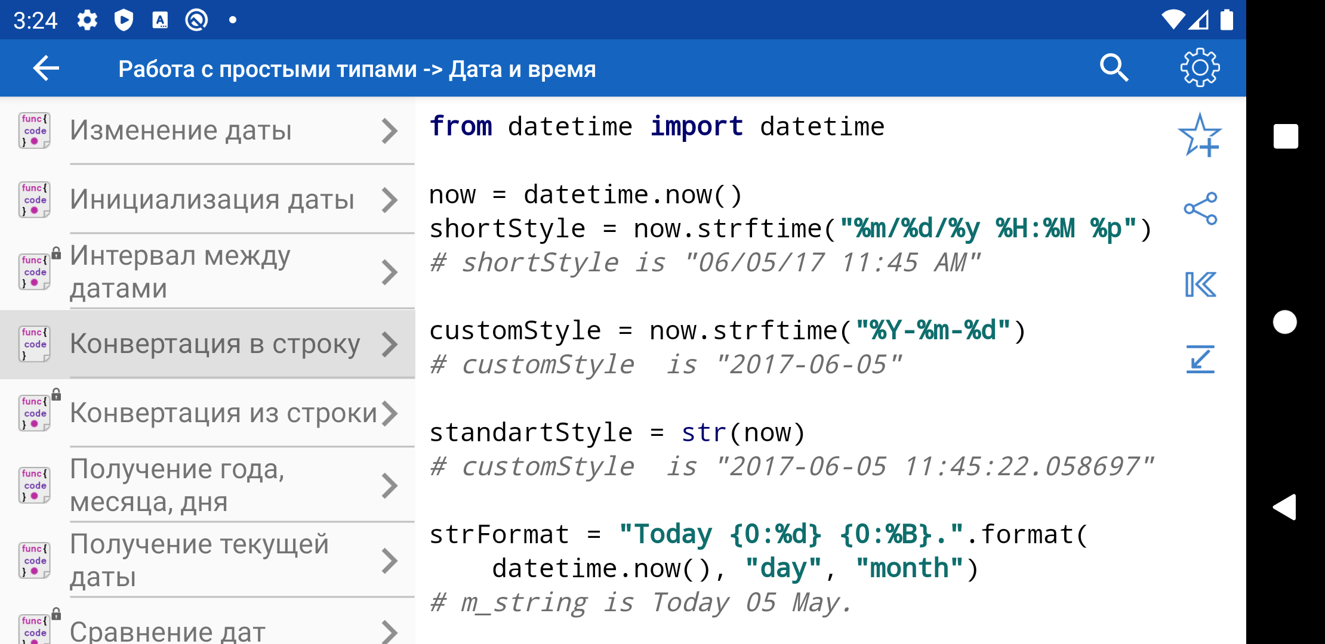The height and width of the screenshot is (644, 1325).
Task: Open settings gear in app header
Action: (1200, 68)
